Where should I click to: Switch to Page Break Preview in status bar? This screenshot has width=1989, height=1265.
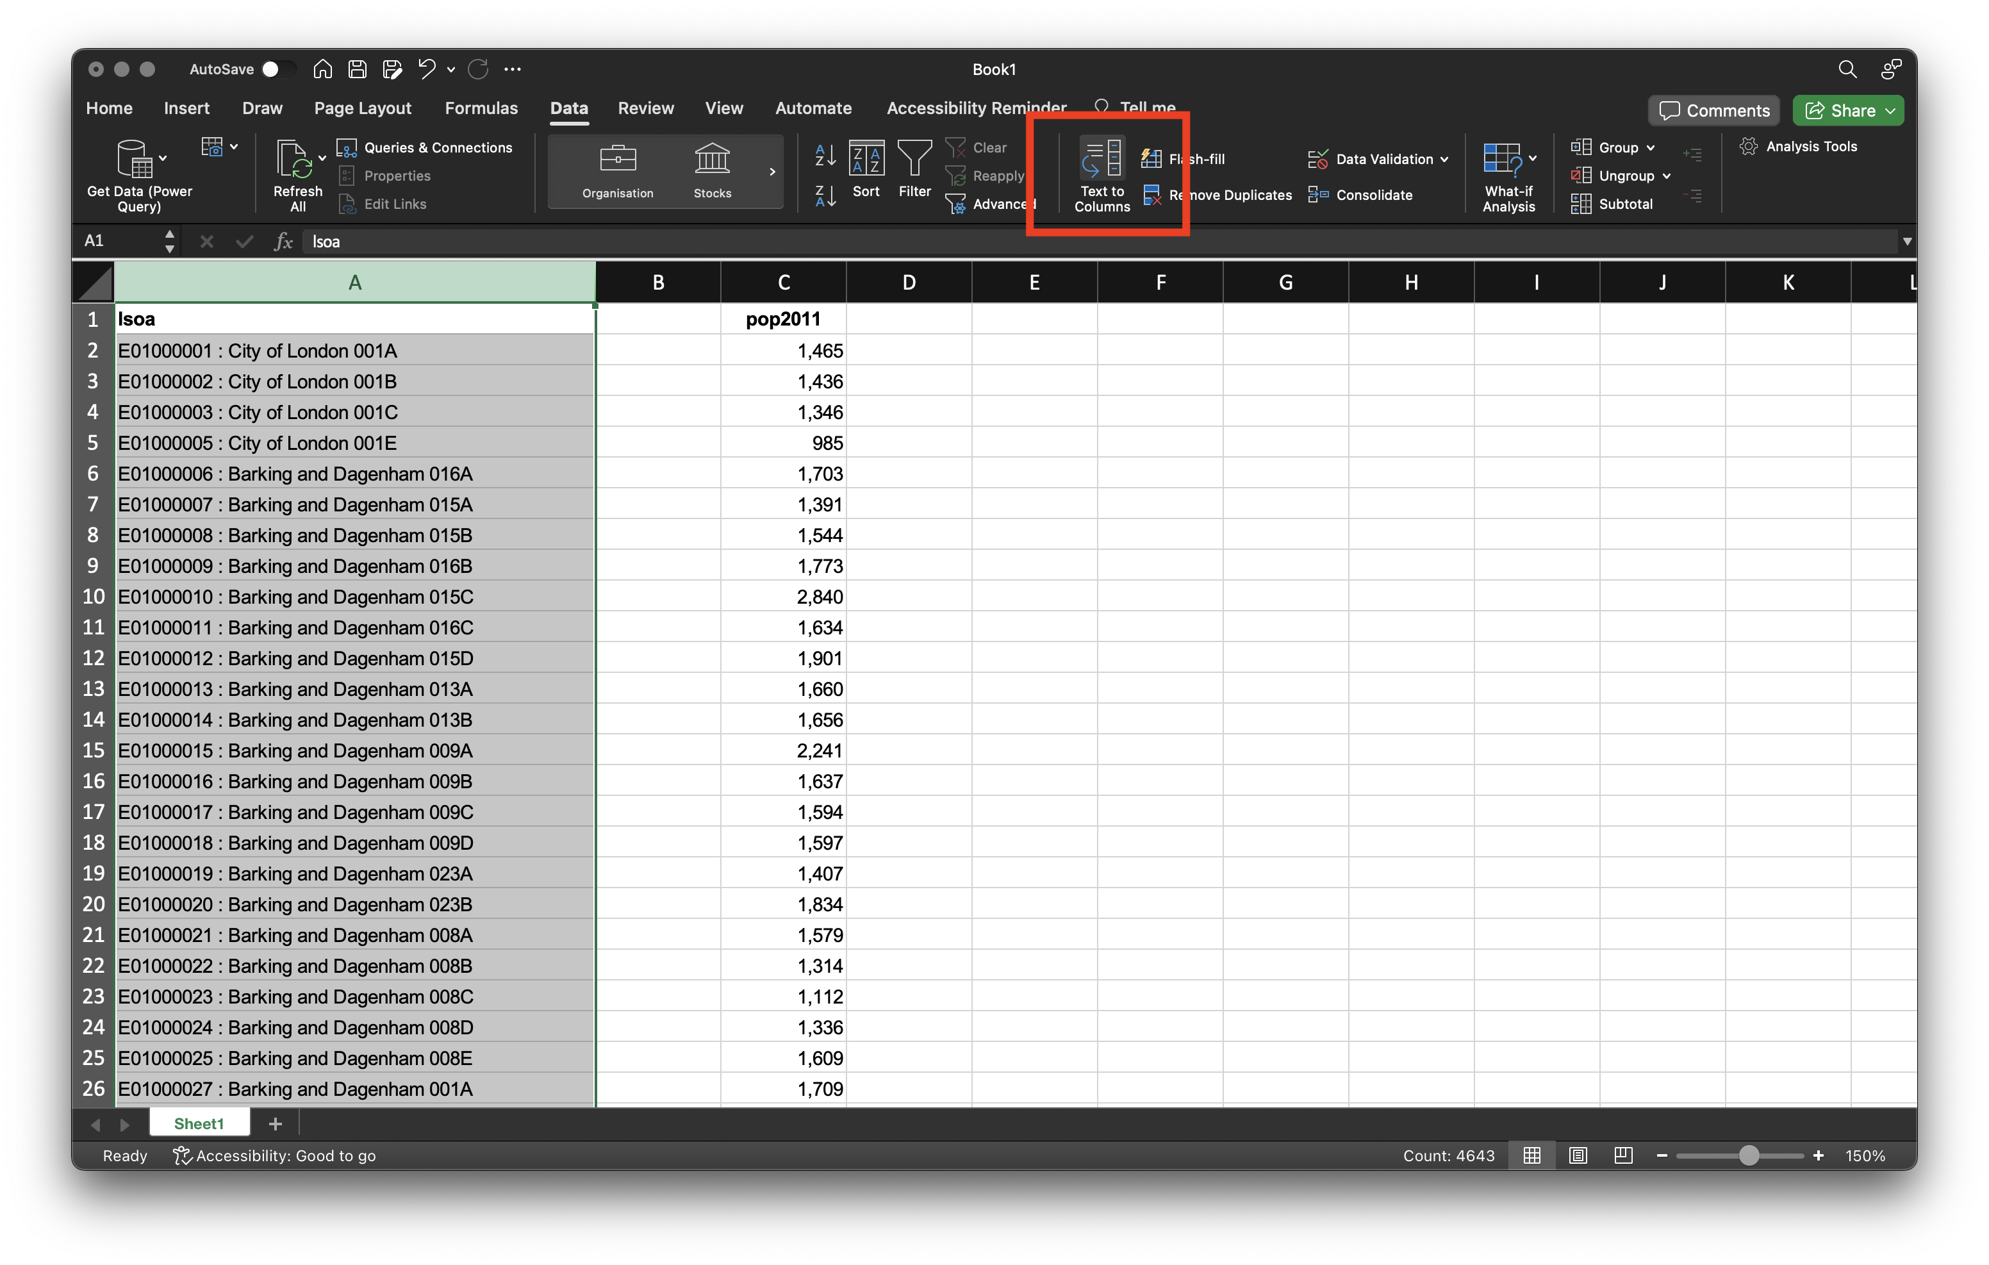1623,1155
